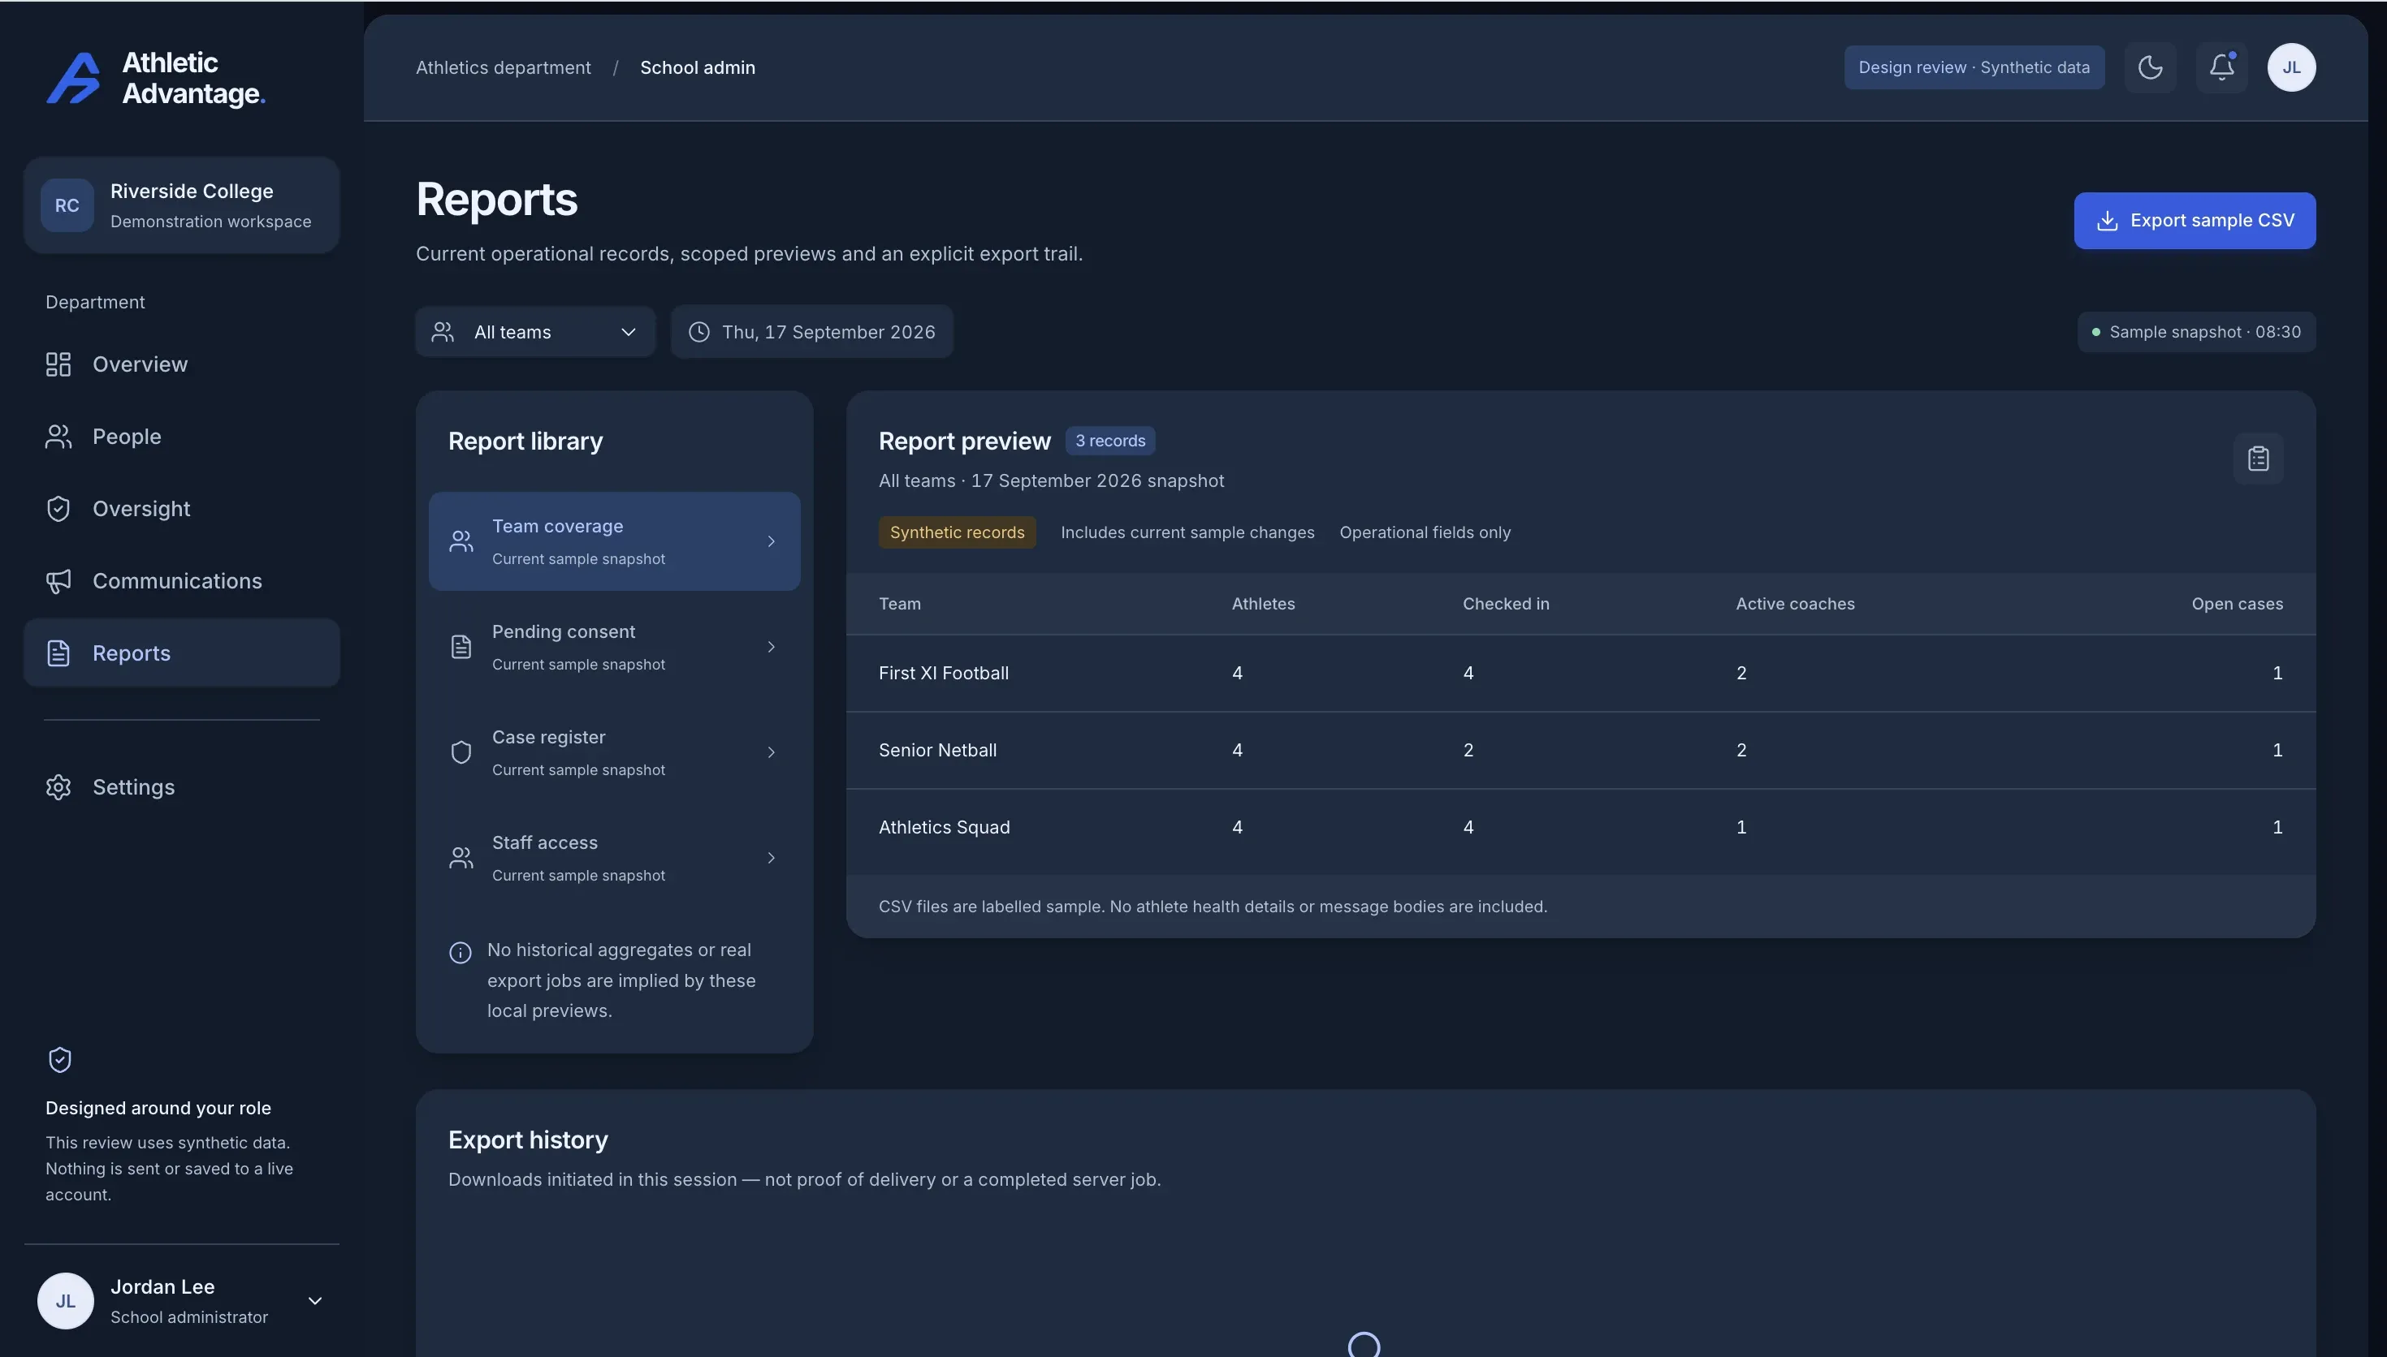Select the Pending consent report
The height and width of the screenshot is (1357, 2387).
pyautogui.click(x=615, y=647)
